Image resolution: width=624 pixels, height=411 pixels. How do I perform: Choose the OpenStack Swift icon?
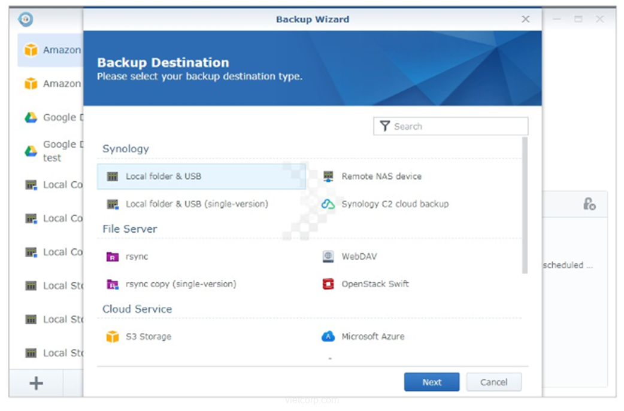click(x=328, y=284)
